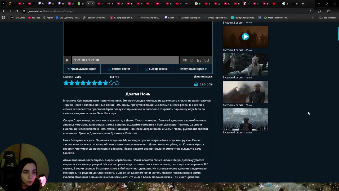The image size is (339, 191).
Task: View site information icon in address bar
Action: click(24, 11)
